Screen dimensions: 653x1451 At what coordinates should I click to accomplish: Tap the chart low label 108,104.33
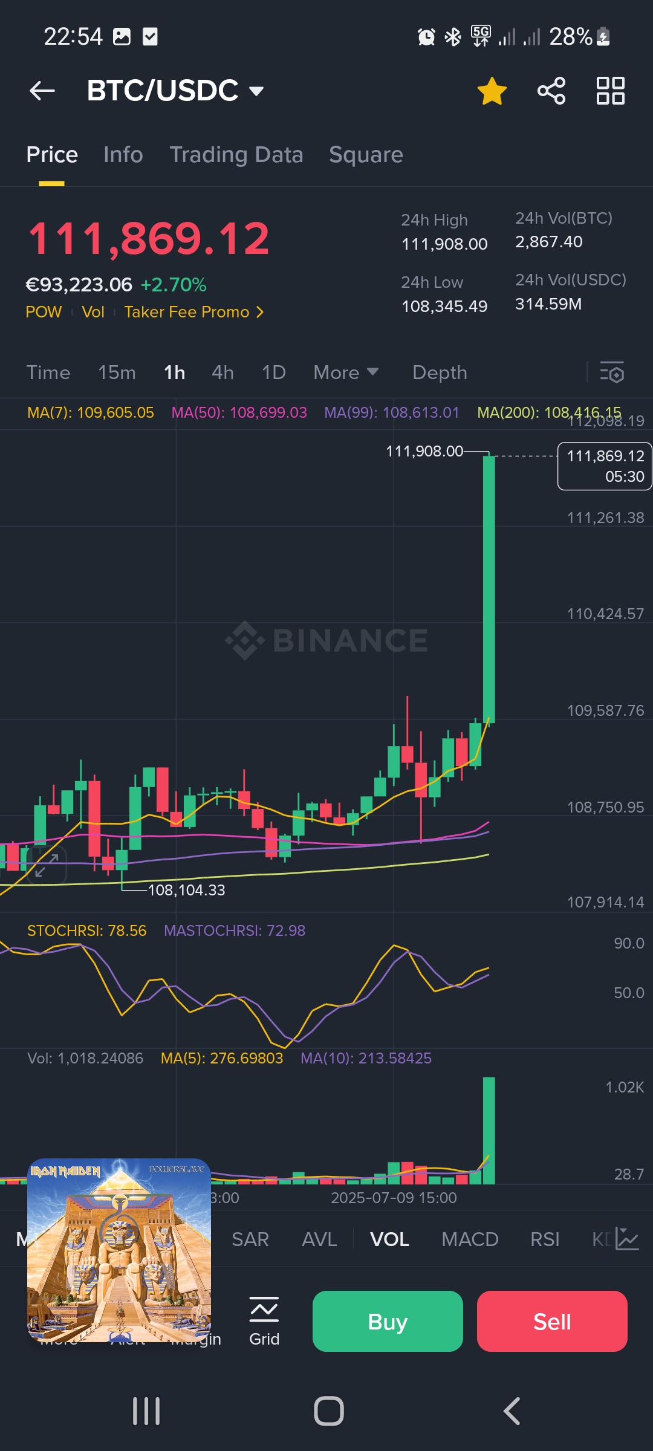[x=186, y=890]
